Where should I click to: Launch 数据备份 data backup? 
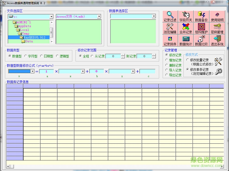pyautogui.click(x=201, y=16)
